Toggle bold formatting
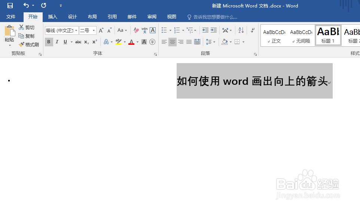The width and height of the screenshot is (360, 208). click(49, 42)
